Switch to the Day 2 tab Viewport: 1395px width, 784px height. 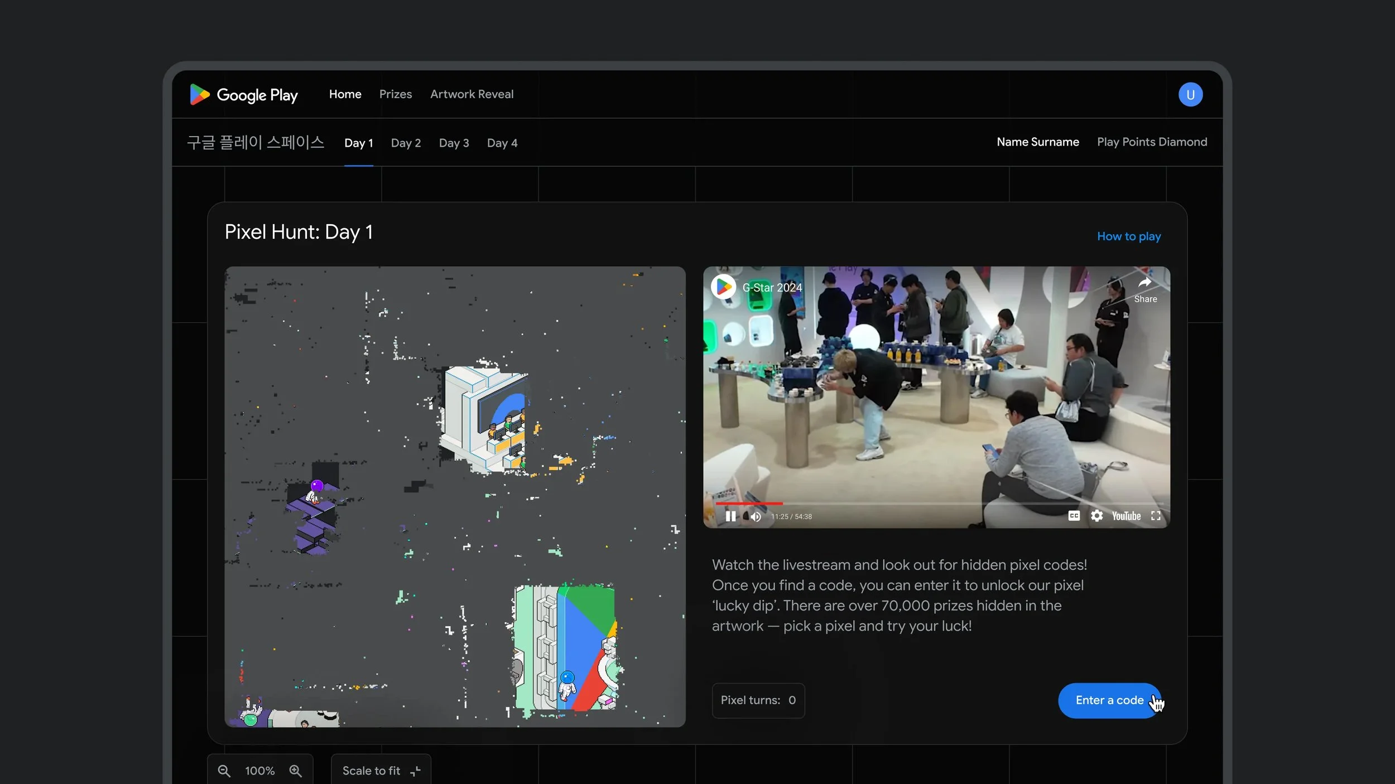pos(406,143)
